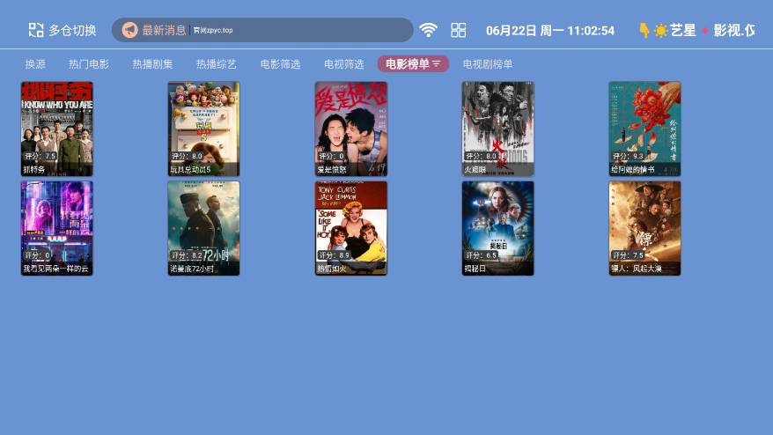The height and width of the screenshot is (435, 773).
Task: Click the 玩具总动员5 title caption
Action: (x=190, y=170)
